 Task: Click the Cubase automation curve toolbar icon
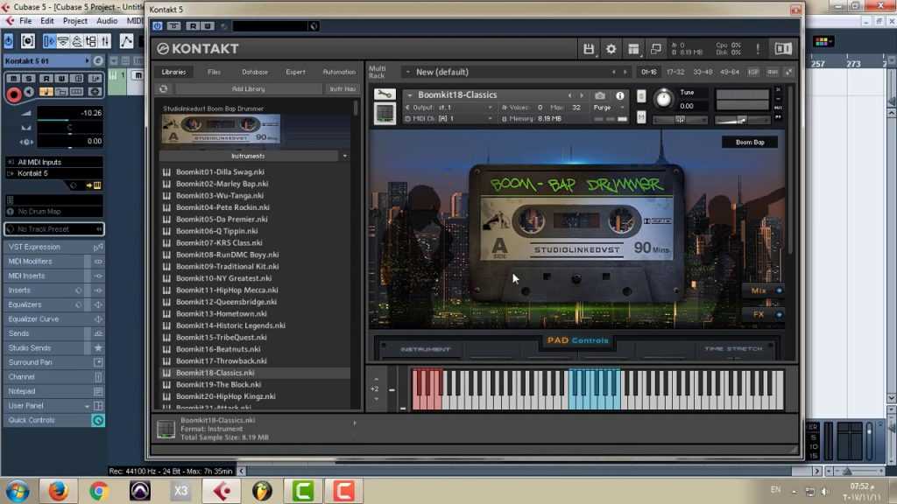[x=126, y=41]
